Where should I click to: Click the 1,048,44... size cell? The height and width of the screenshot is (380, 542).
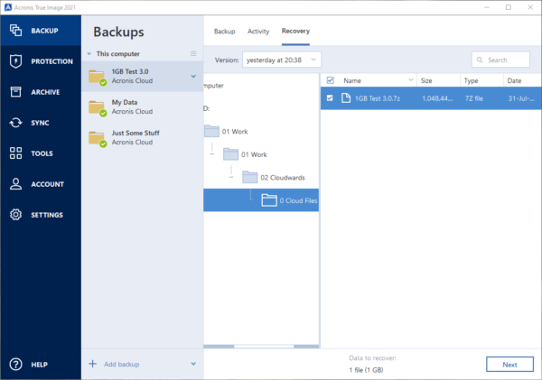[437, 98]
